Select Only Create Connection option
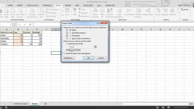The width and height of the screenshot is (194, 109). [x=71, y=38]
